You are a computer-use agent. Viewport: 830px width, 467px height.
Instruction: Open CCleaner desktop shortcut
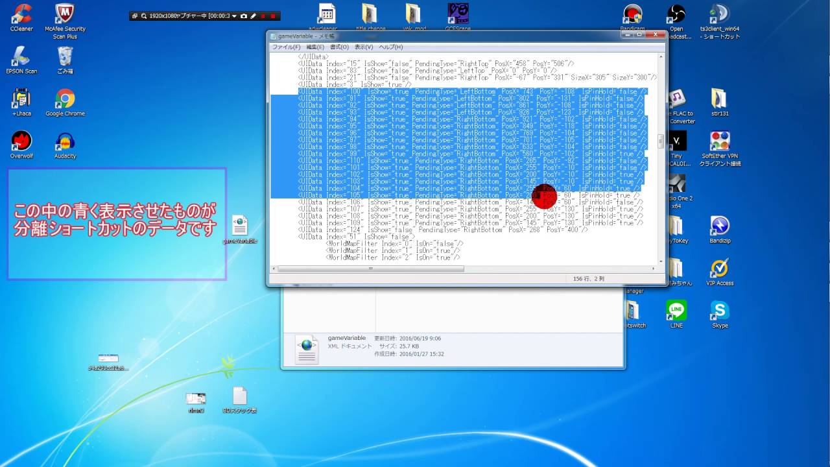[21, 18]
